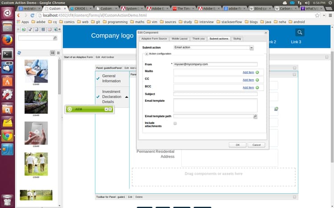Click the search icon in page header
The width and height of the screenshot is (334, 208).
[300, 32]
